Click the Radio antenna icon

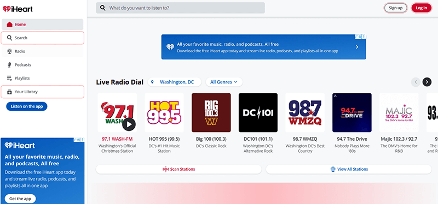[9, 51]
